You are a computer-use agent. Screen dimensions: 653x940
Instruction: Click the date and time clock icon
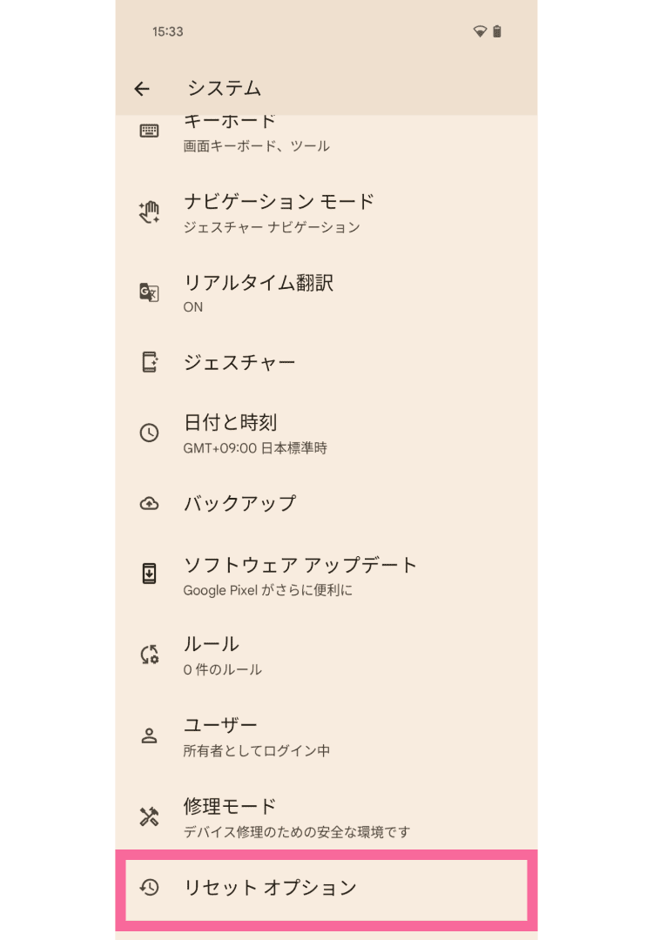tap(149, 433)
